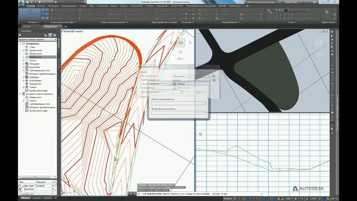
Task: Click the upper progress bar in the popup
Action: click(178, 103)
